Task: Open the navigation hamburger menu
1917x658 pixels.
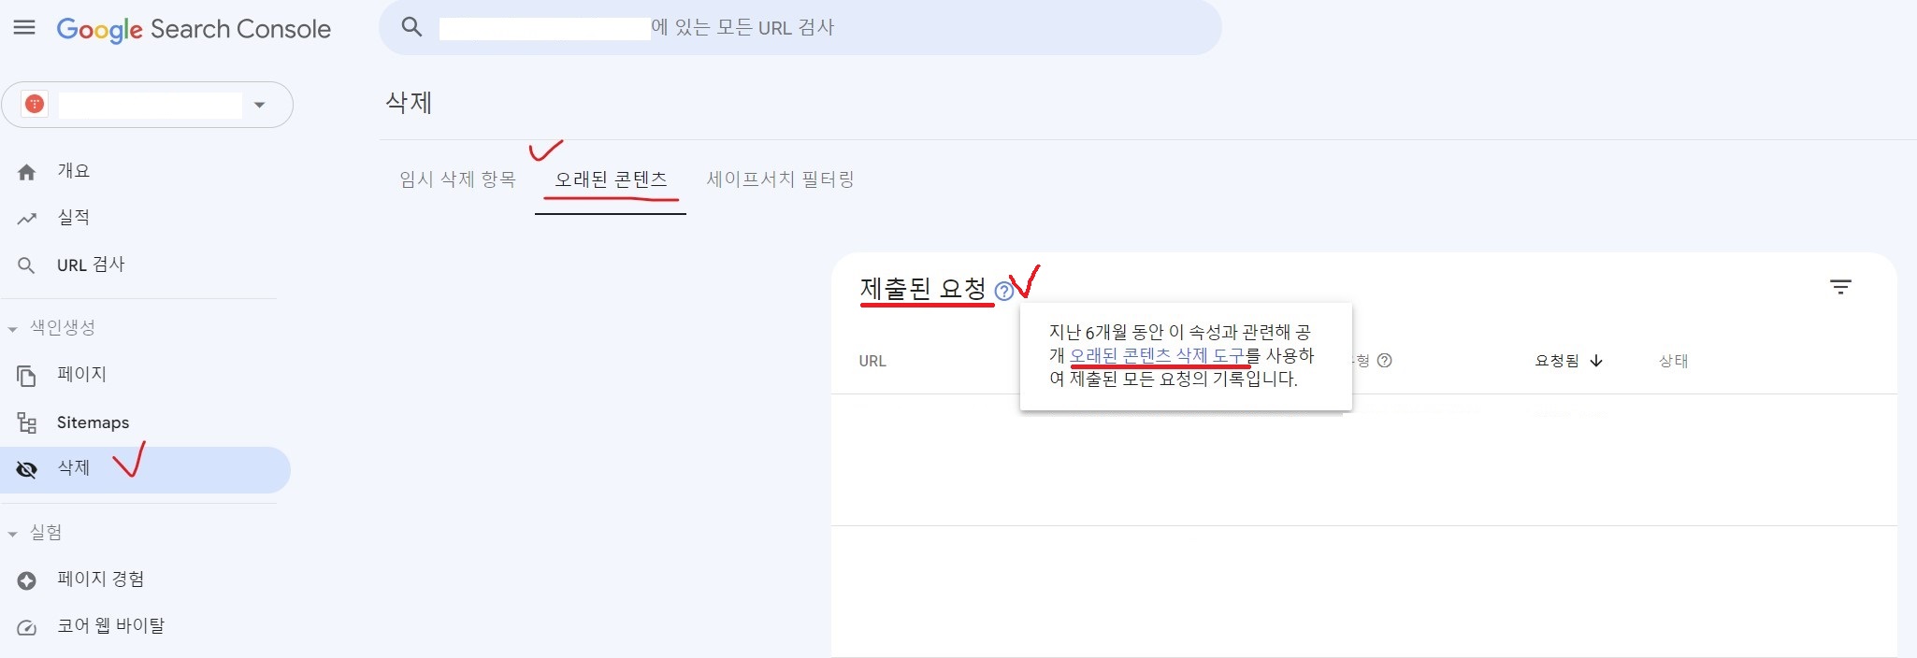Action: (24, 27)
